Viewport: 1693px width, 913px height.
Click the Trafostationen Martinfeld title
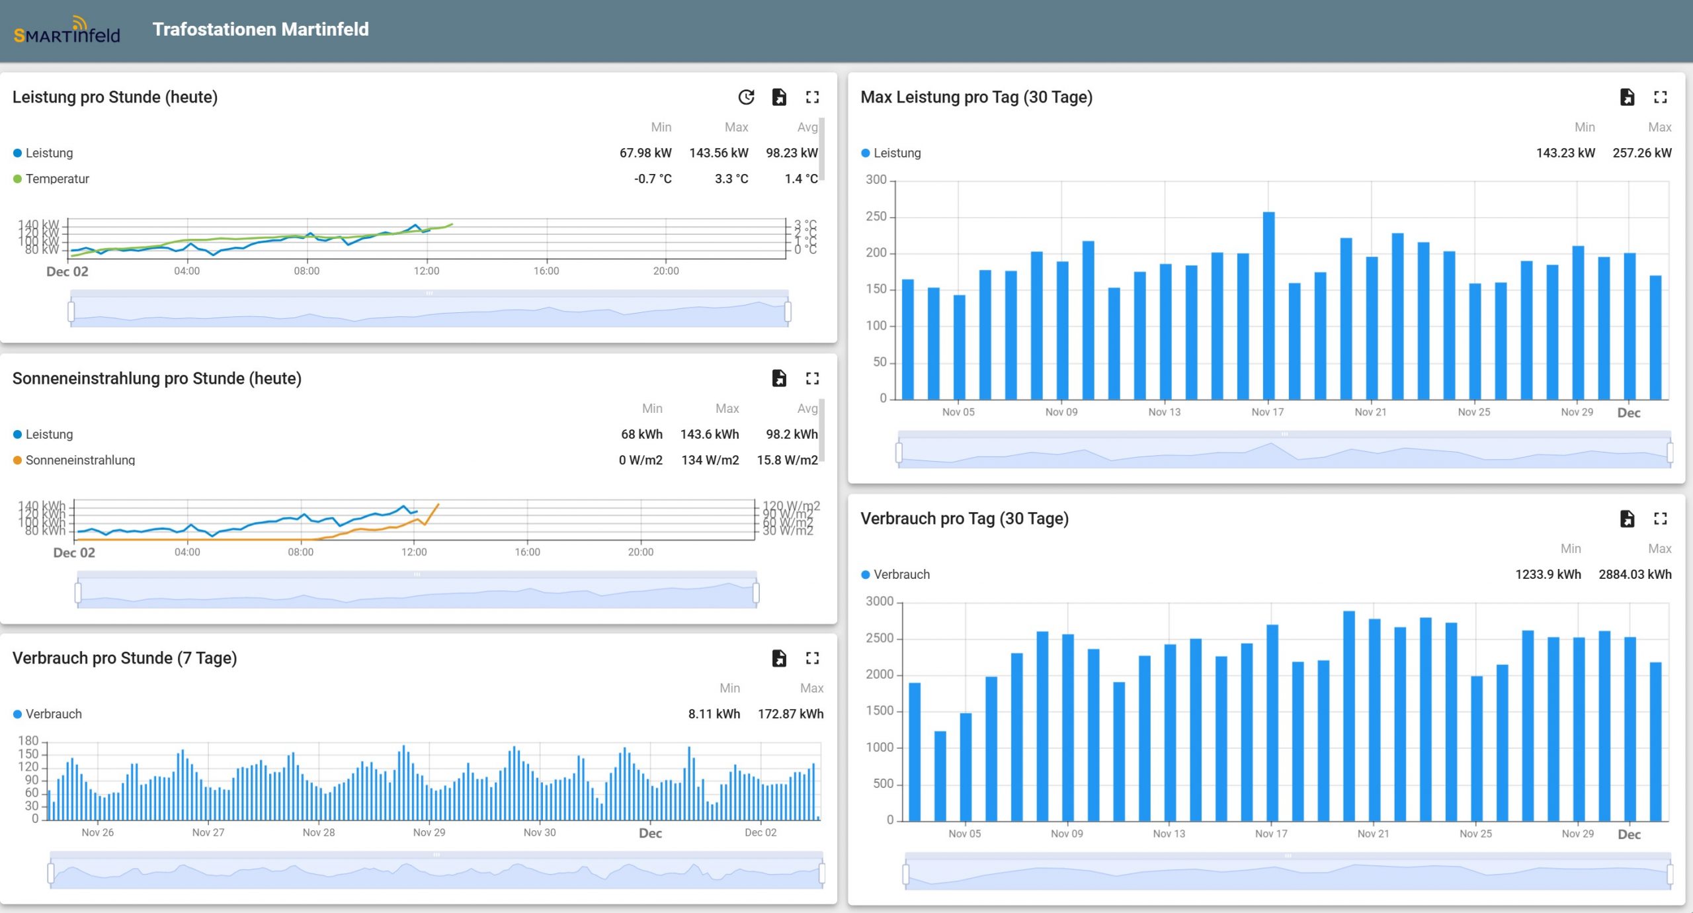click(x=261, y=29)
